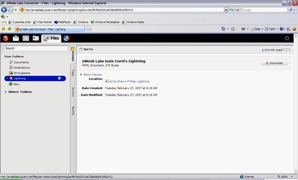Click the browser Back button
Image resolution: width=298 pixels, height=180 pixels.
pyautogui.click(x=4, y=10)
